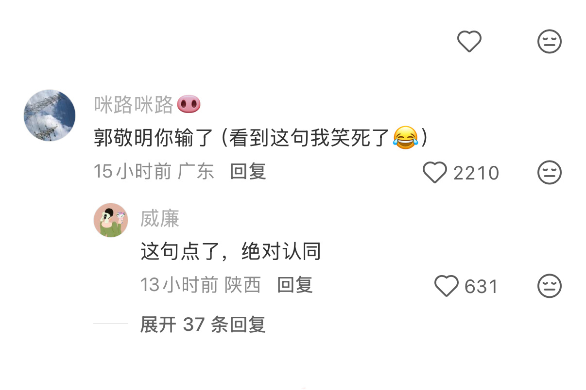Viewport: 586px width, 390px height.
Task: Visit the profile of user 威廉
Action: pos(160,219)
